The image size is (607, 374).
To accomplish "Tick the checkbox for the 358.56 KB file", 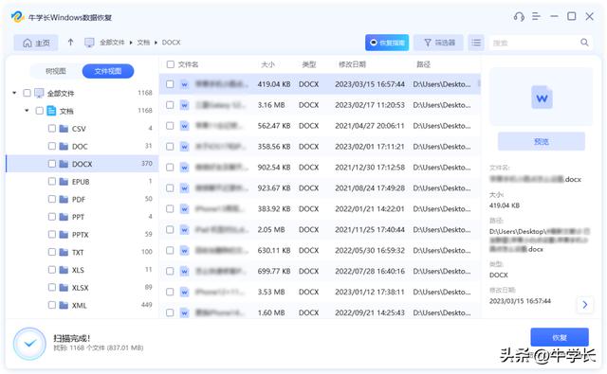I will click(x=170, y=147).
